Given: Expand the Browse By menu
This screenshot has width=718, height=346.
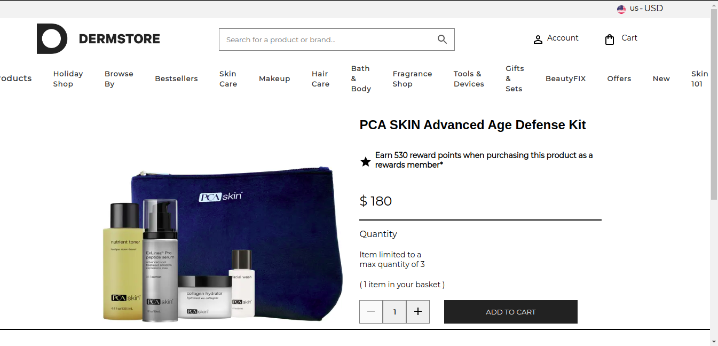Looking at the screenshot, I should (x=119, y=78).
